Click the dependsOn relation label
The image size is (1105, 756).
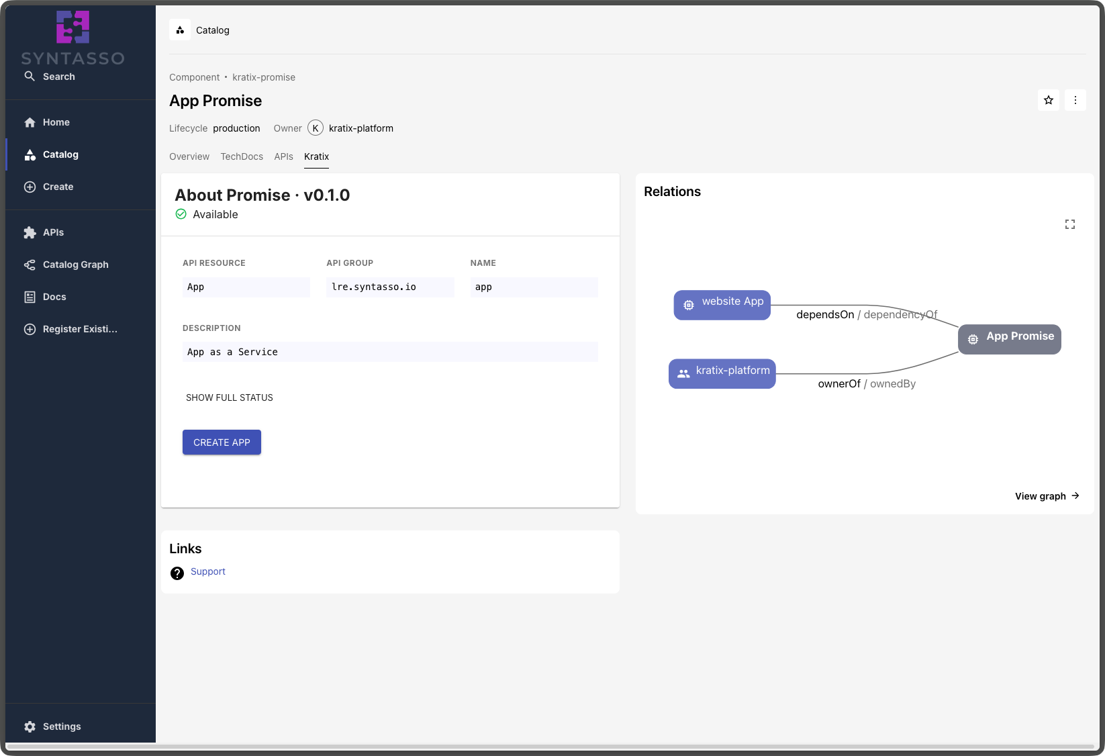point(825,314)
